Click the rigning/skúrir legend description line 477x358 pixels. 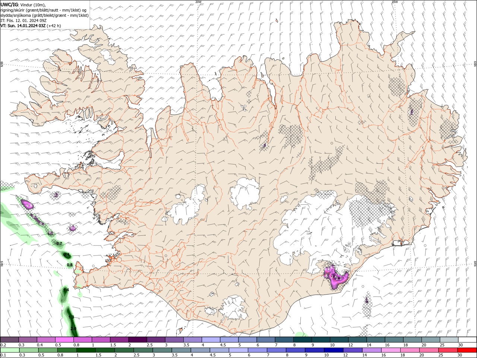(43, 10)
